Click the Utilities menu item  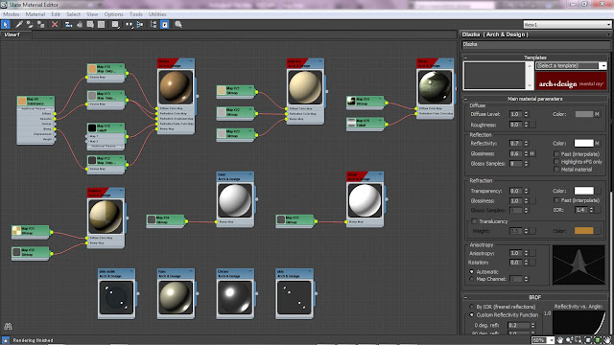[157, 14]
